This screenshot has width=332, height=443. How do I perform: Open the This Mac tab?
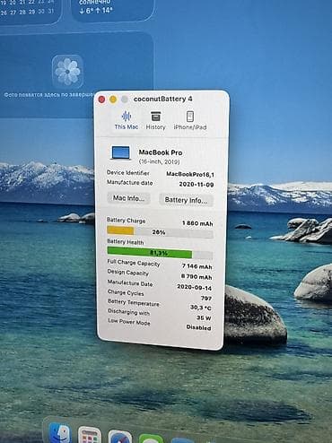pos(127,120)
